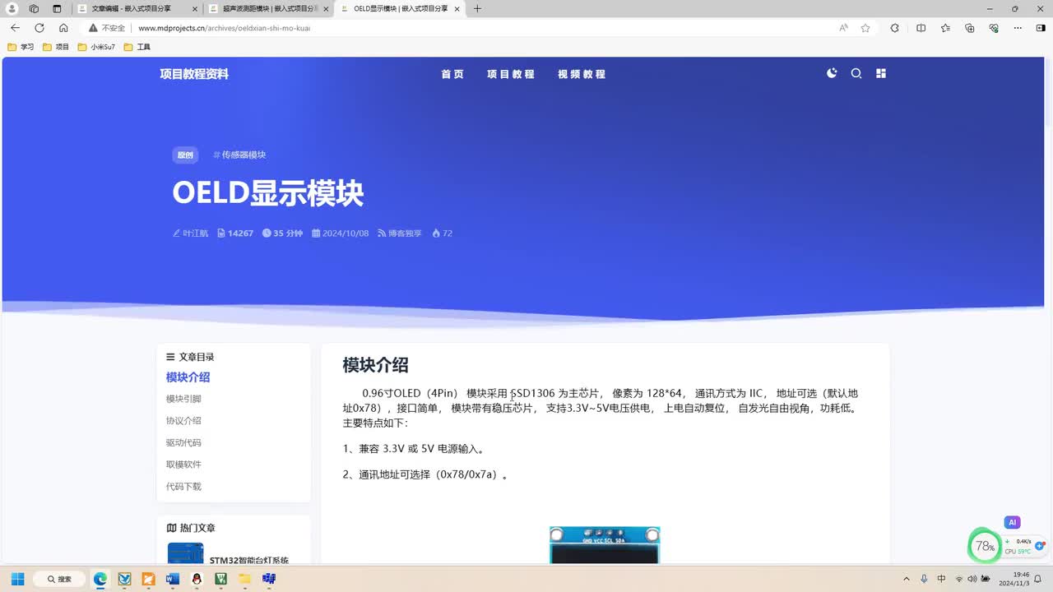
Task: Click the 78% memory usage floating ball
Action: (x=985, y=546)
